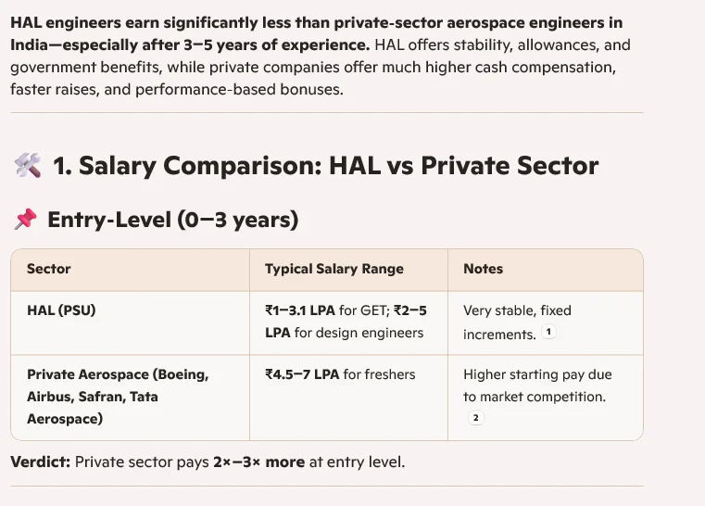Click the Verdict label below the table

[40, 461]
